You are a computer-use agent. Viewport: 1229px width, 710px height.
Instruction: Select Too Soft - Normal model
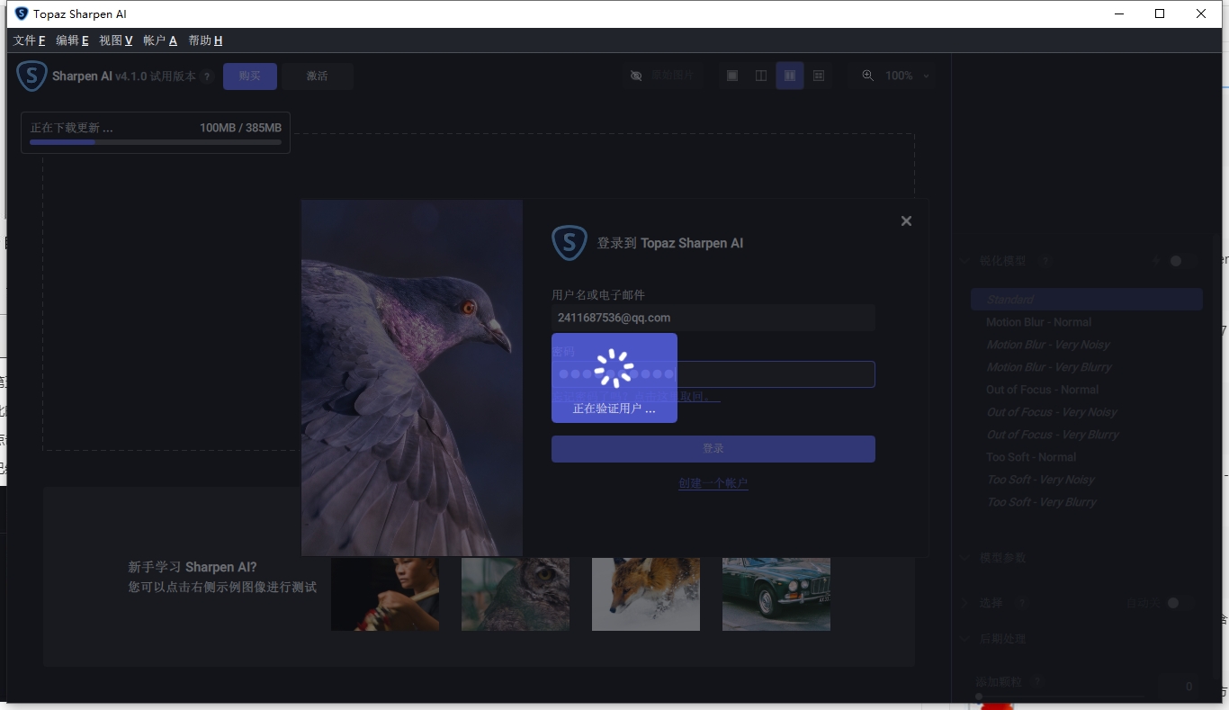pyautogui.click(x=1087, y=457)
